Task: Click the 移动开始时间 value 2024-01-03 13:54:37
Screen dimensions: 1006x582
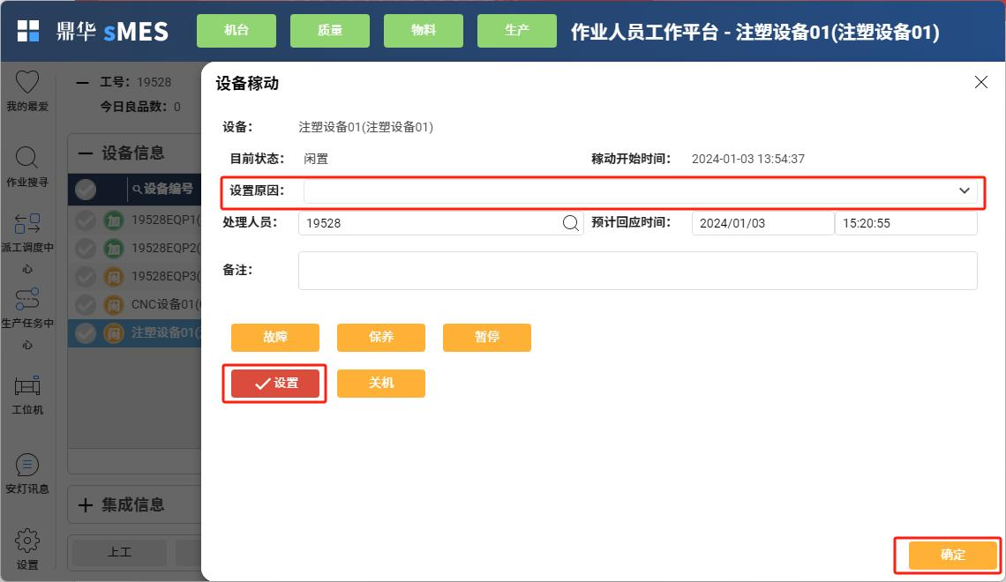Action: point(748,159)
